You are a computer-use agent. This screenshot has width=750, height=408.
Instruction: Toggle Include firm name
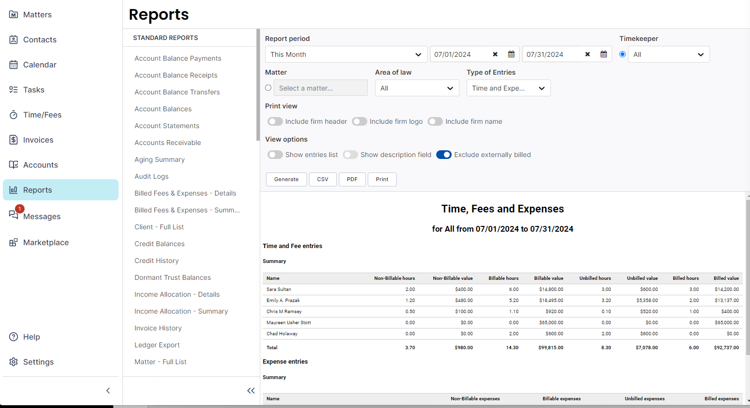point(435,121)
